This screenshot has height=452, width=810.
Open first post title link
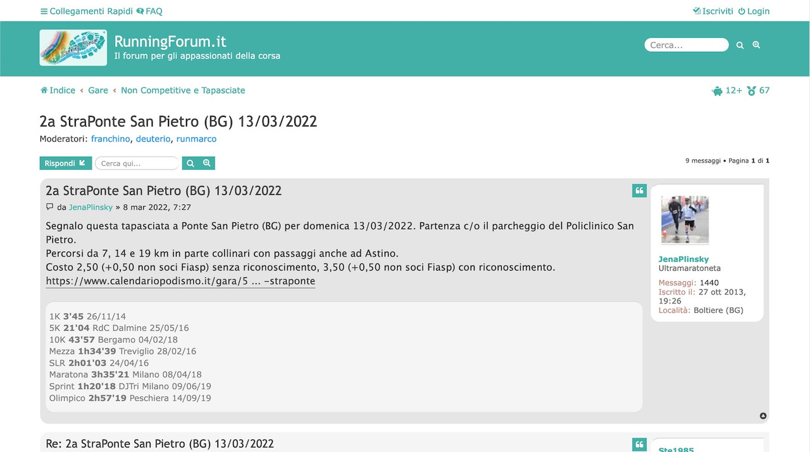164,191
